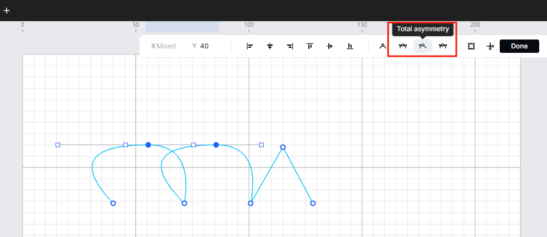Align selected points to bottom
The width and height of the screenshot is (547, 237).
point(350,46)
